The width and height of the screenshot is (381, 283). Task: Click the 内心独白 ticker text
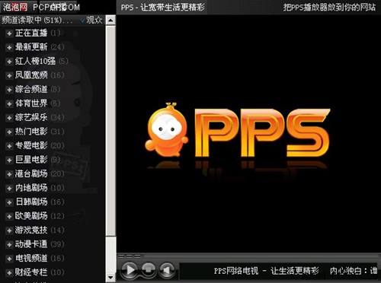point(354,271)
